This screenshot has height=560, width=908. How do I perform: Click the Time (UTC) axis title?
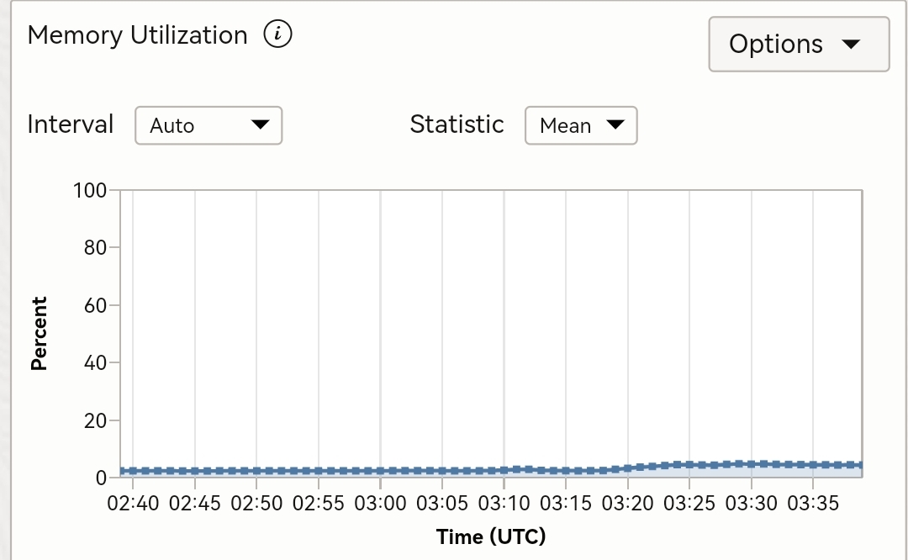pos(491,536)
